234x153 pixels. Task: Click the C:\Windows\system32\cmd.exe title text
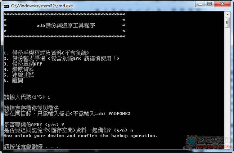point(42,6)
